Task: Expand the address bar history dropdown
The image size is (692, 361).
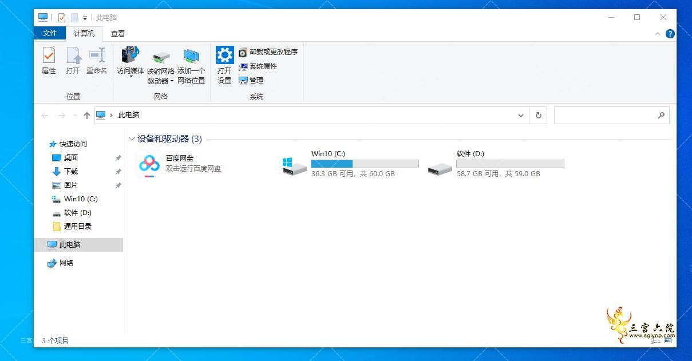Action: [521, 116]
